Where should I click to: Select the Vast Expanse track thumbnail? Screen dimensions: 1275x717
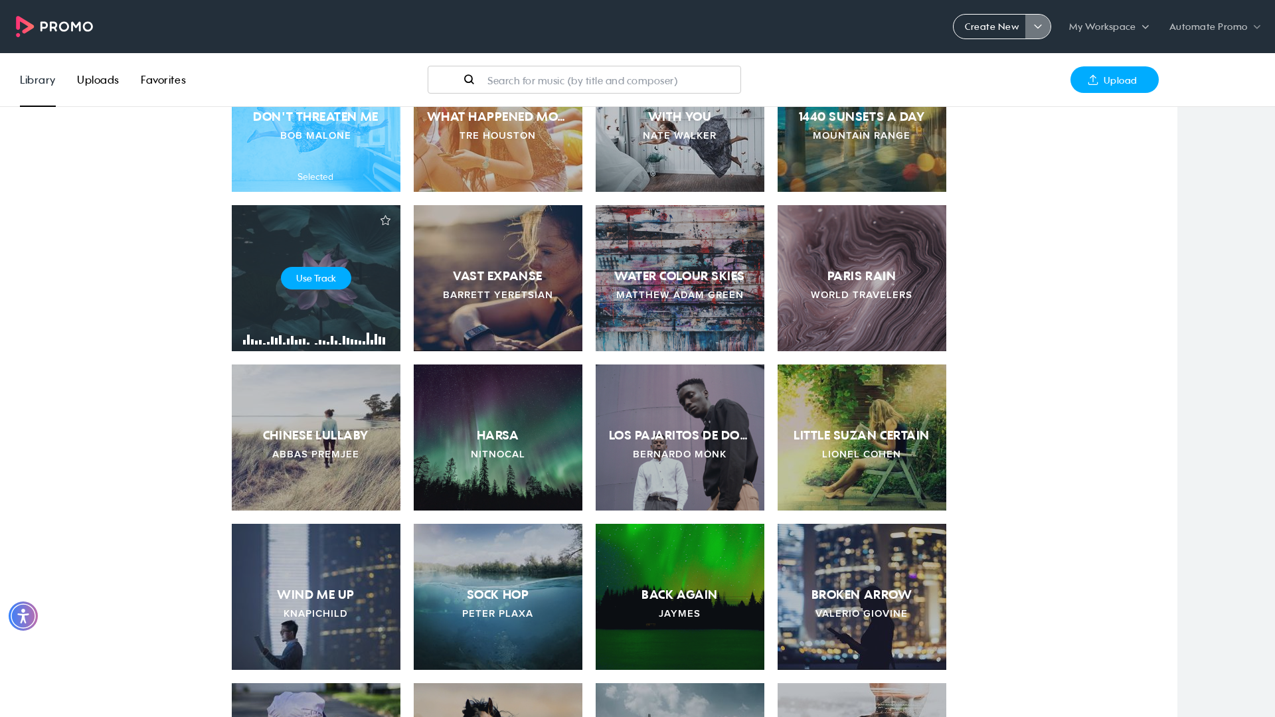(x=498, y=278)
